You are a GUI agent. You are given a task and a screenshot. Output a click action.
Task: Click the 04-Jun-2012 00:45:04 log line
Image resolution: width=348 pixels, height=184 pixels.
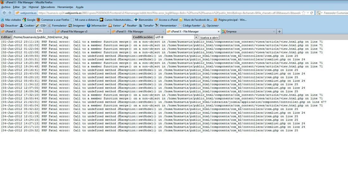click(162, 106)
